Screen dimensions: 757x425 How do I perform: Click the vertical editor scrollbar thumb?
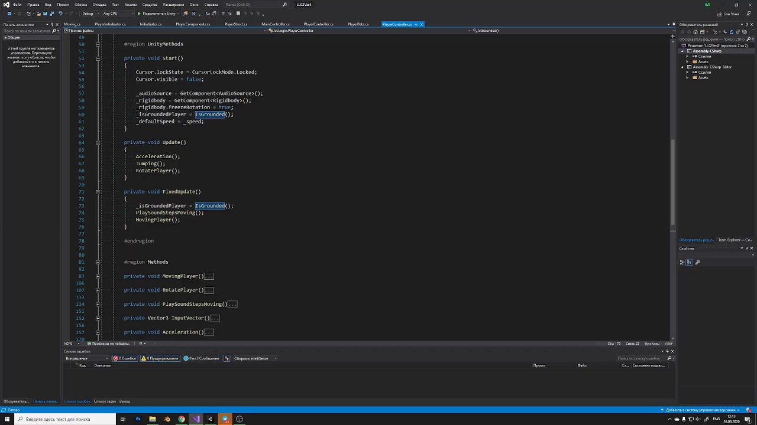pos(672,183)
